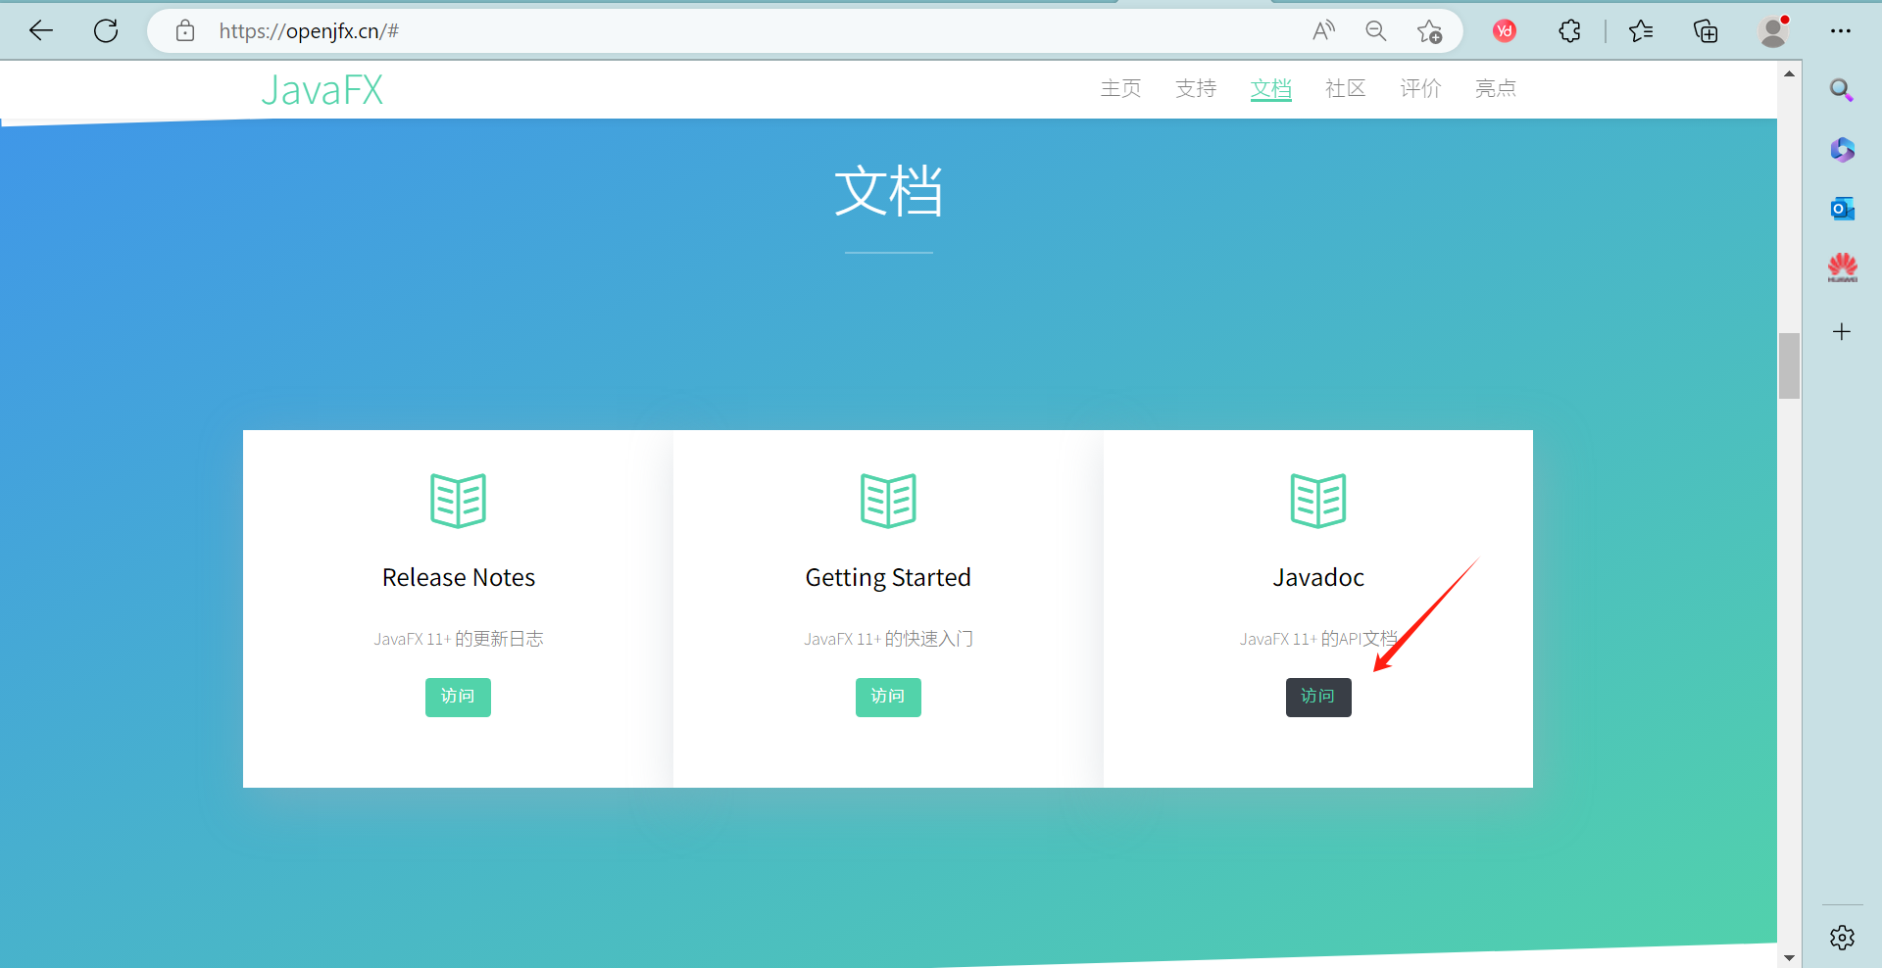Go back using the browser back arrow
The height and width of the screenshot is (968, 1882).
click(41, 30)
